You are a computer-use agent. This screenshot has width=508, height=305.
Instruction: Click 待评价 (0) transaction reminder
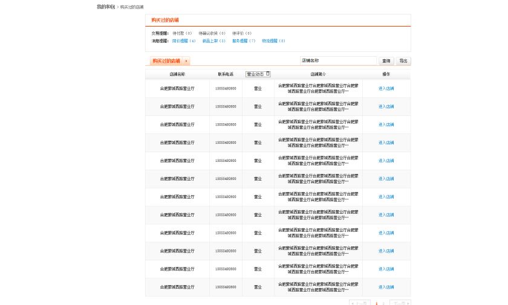pyautogui.click(x=242, y=33)
